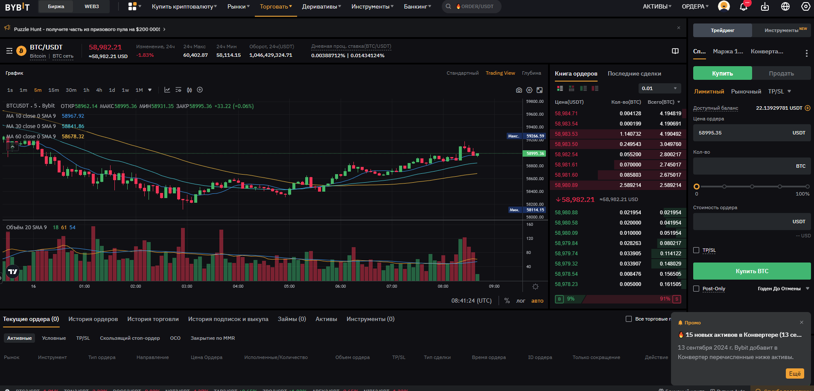
Task: Open notifications bell icon
Action: 744,6
